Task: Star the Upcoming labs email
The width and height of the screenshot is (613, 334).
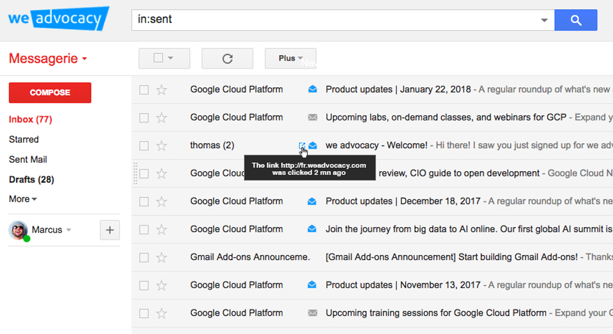Action: [x=162, y=118]
